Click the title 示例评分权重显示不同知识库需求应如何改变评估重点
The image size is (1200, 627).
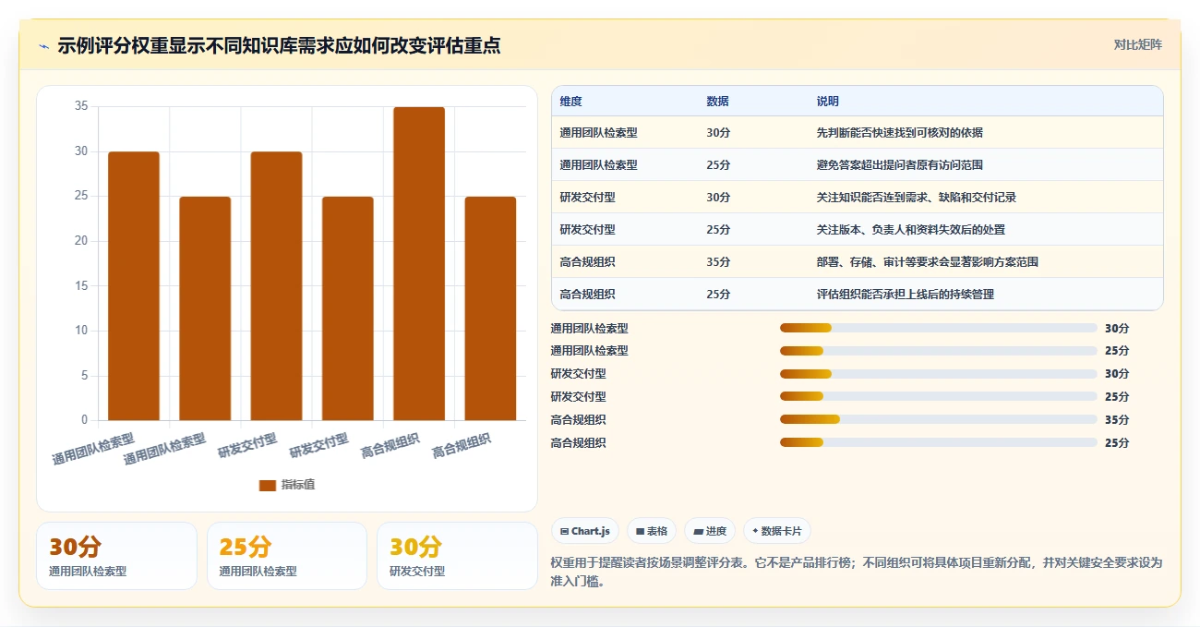coord(279,45)
